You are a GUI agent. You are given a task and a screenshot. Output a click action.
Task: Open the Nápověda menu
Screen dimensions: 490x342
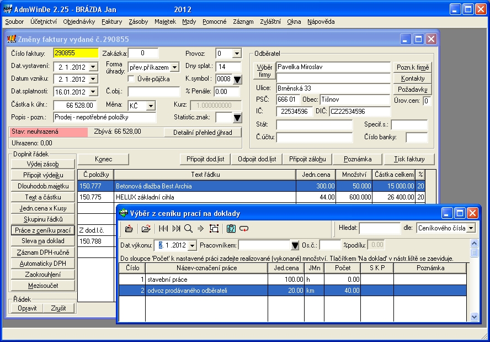321,22
